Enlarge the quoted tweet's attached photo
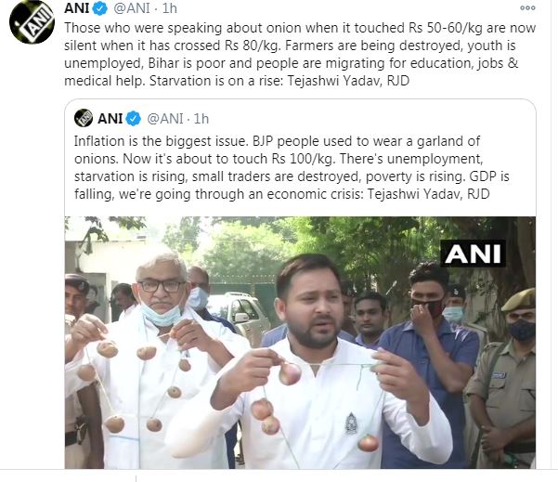558x482 pixels. 300,343
